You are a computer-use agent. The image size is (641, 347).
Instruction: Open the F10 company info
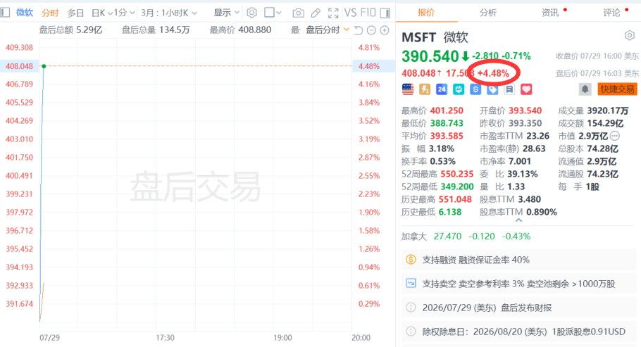tap(368, 13)
